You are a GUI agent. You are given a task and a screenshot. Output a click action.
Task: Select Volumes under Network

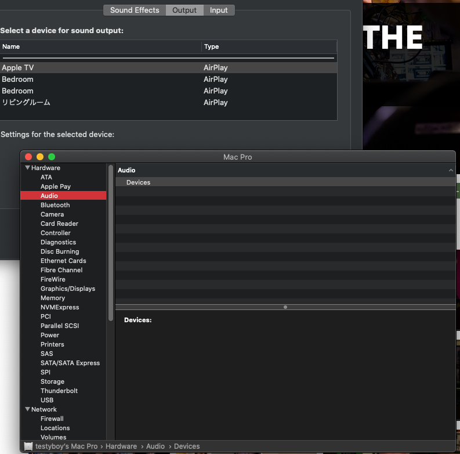(x=53, y=437)
